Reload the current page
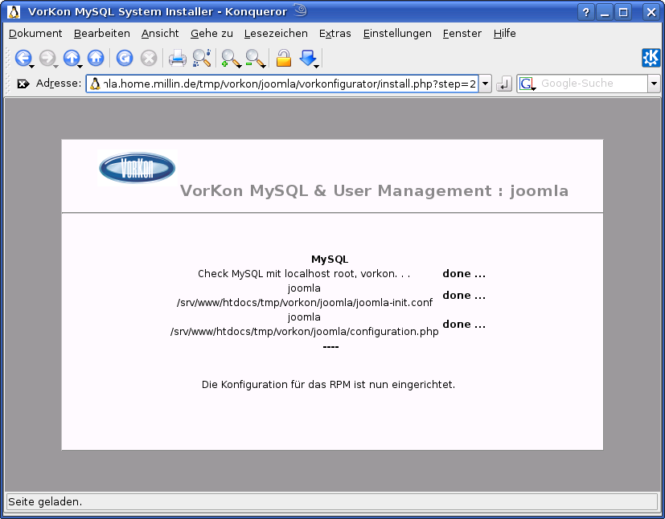Screen dimensions: 665x519 click(x=125, y=58)
